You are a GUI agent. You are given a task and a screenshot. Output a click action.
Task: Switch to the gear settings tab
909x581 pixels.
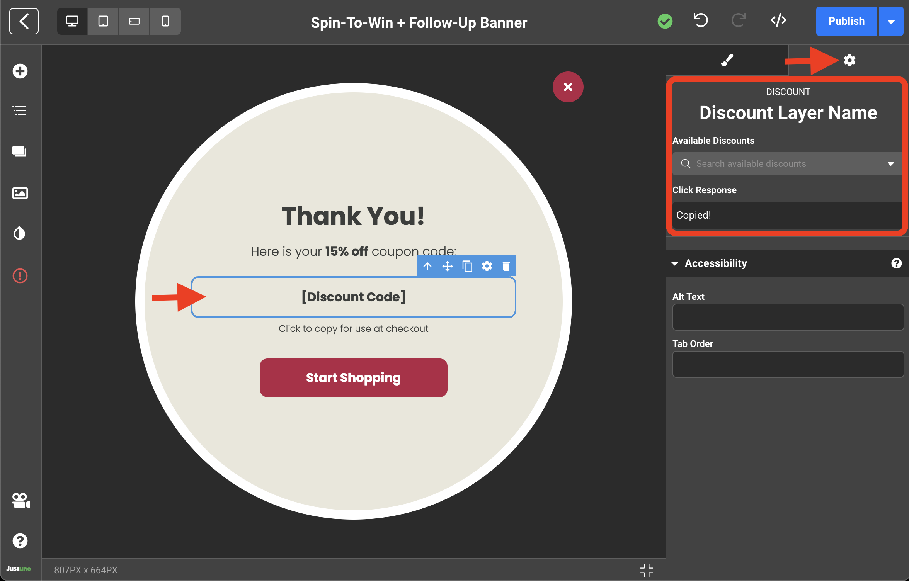pyautogui.click(x=849, y=60)
